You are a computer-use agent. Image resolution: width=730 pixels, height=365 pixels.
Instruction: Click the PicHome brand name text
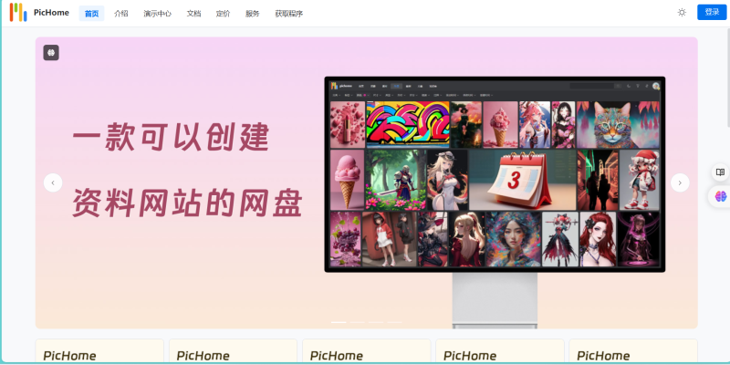pos(51,13)
